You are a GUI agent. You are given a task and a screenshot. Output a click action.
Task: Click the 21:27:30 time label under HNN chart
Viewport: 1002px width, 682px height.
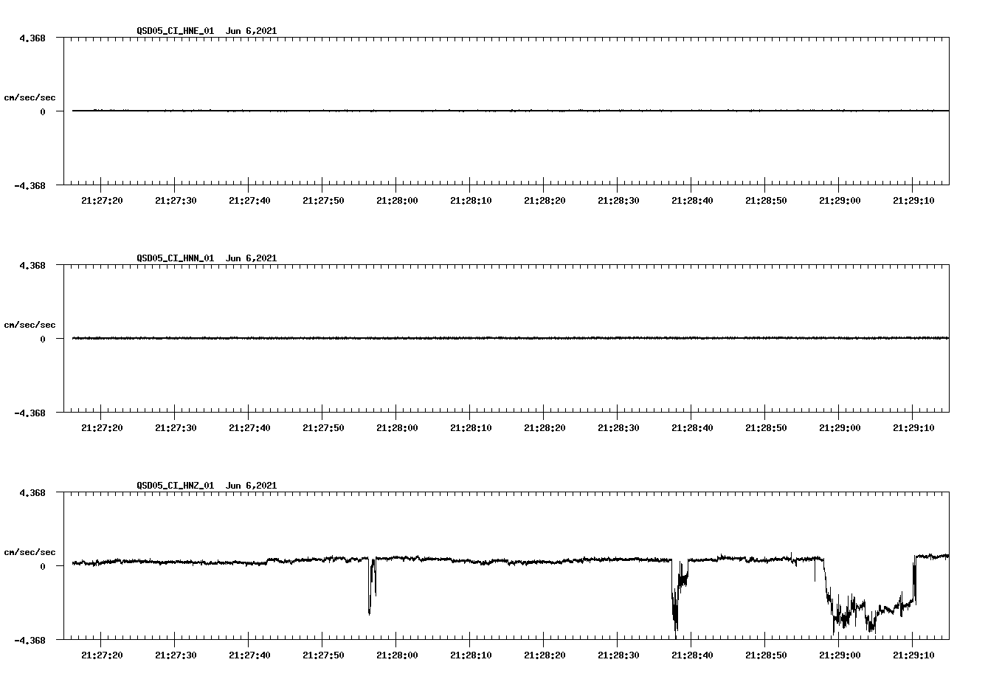(x=176, y=428)
